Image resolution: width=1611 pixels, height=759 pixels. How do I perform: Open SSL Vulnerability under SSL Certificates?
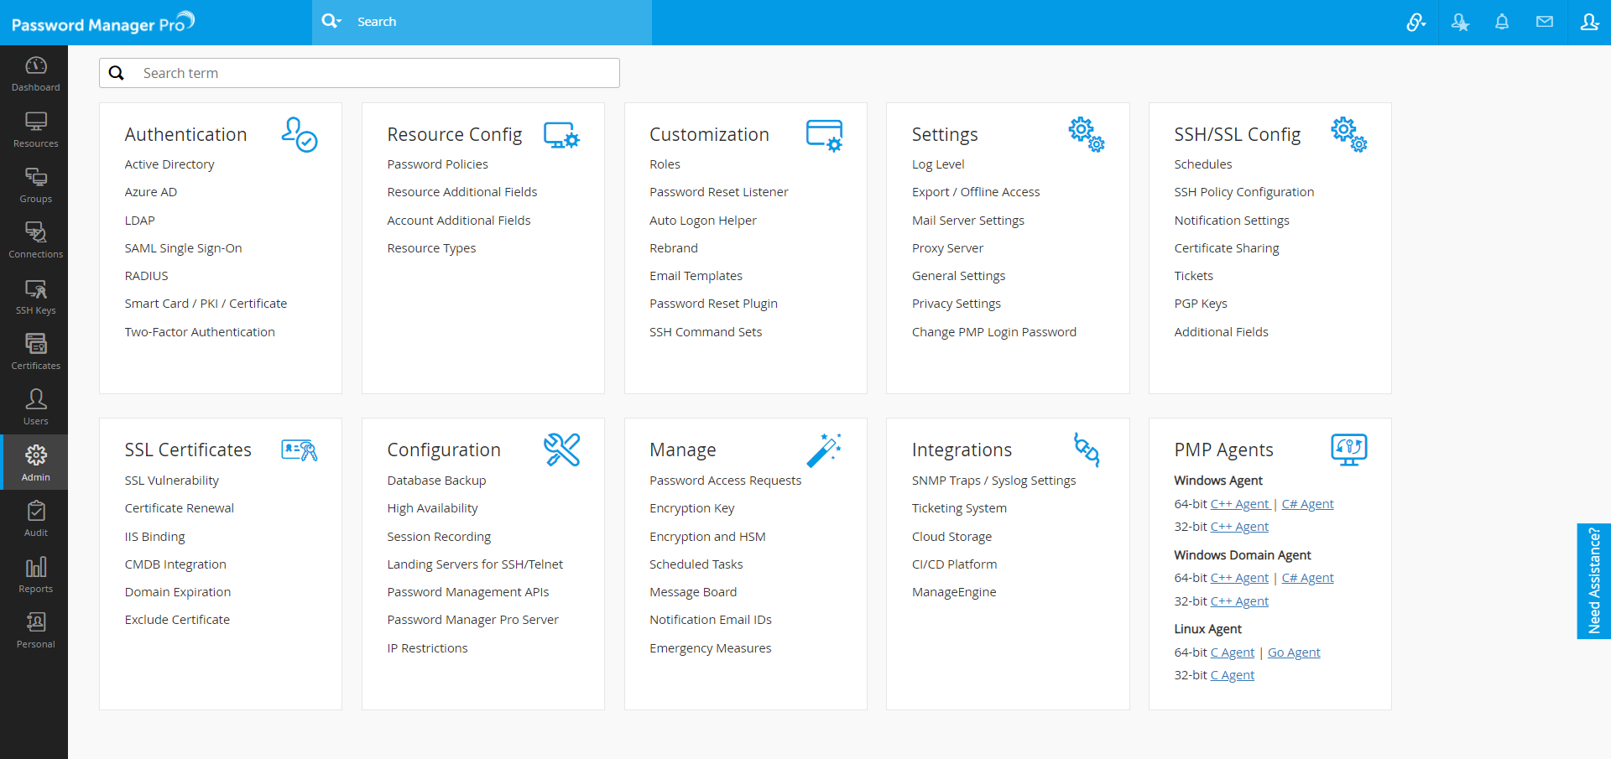pyautogui.click(x=172, y=481)
